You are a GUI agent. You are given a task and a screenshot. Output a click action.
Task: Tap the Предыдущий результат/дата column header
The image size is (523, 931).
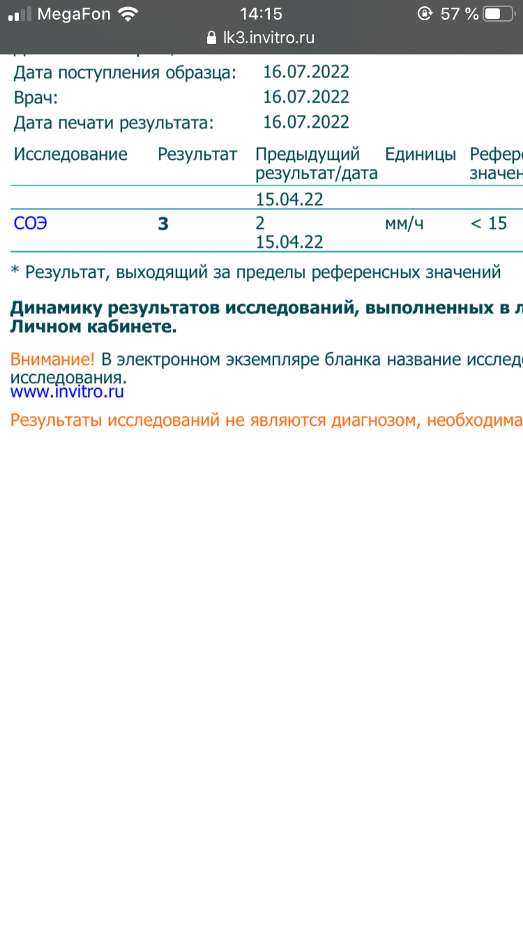point(316,163)
